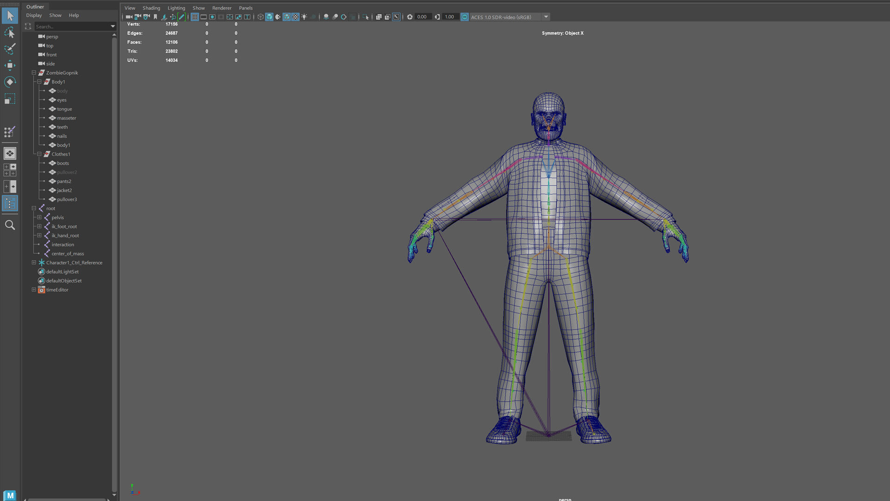The image size is (890, 501).
Task: Expand the ik_foot_root joint
Action: (x=39, y=226)
